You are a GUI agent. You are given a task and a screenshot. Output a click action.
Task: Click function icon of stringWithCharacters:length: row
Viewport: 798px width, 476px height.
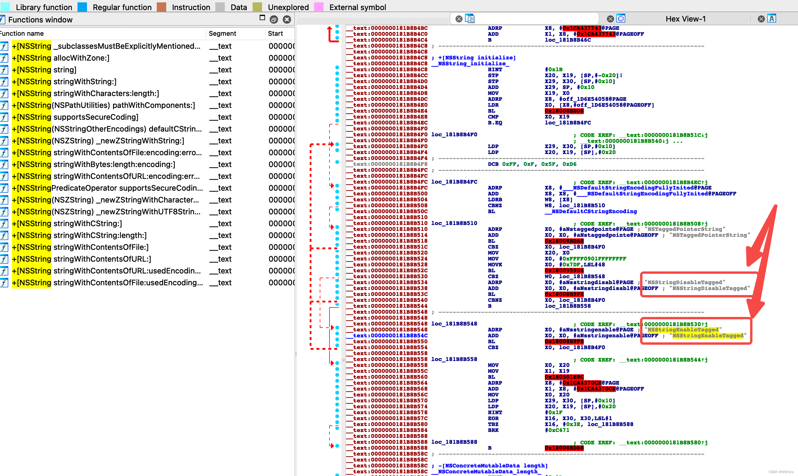point(4,94)
